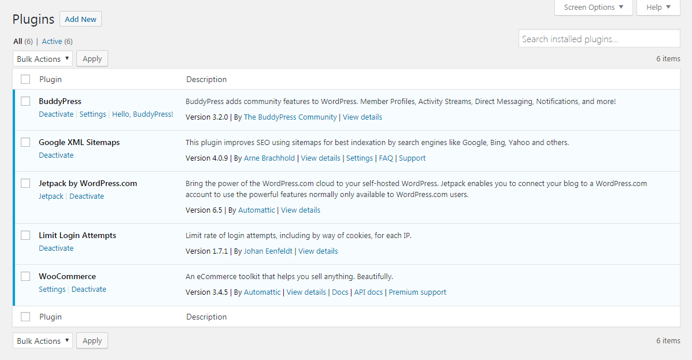Click the Jetpack by WordPress.com plugin name

coord(88,183)
